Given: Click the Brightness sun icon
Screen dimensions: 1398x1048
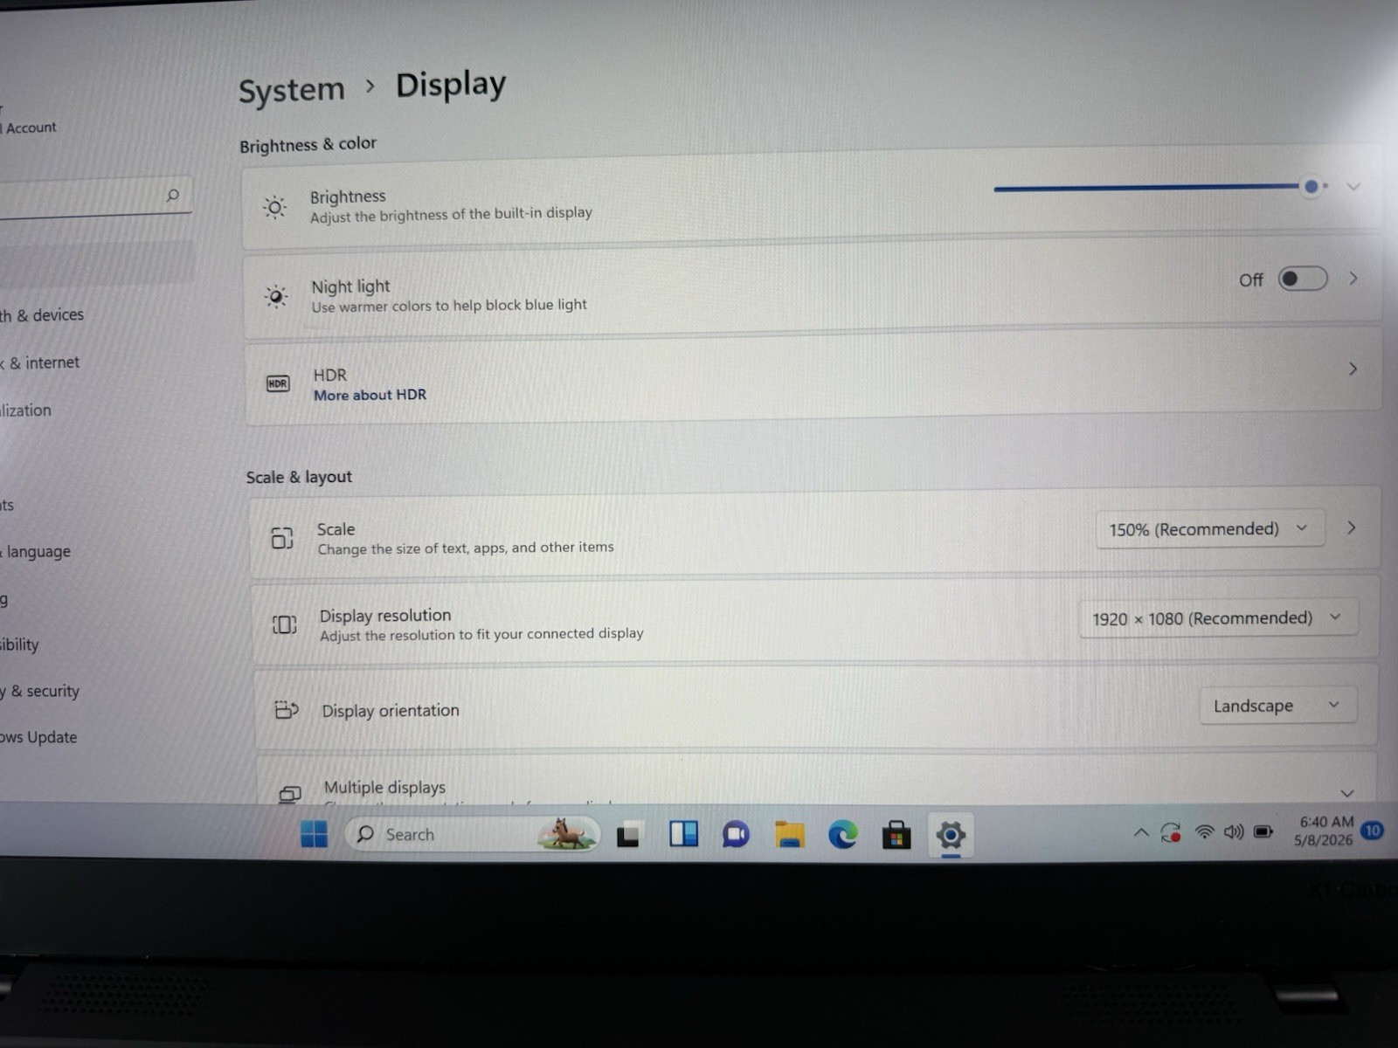Looking at the screenshot, I should coord(274,207).
